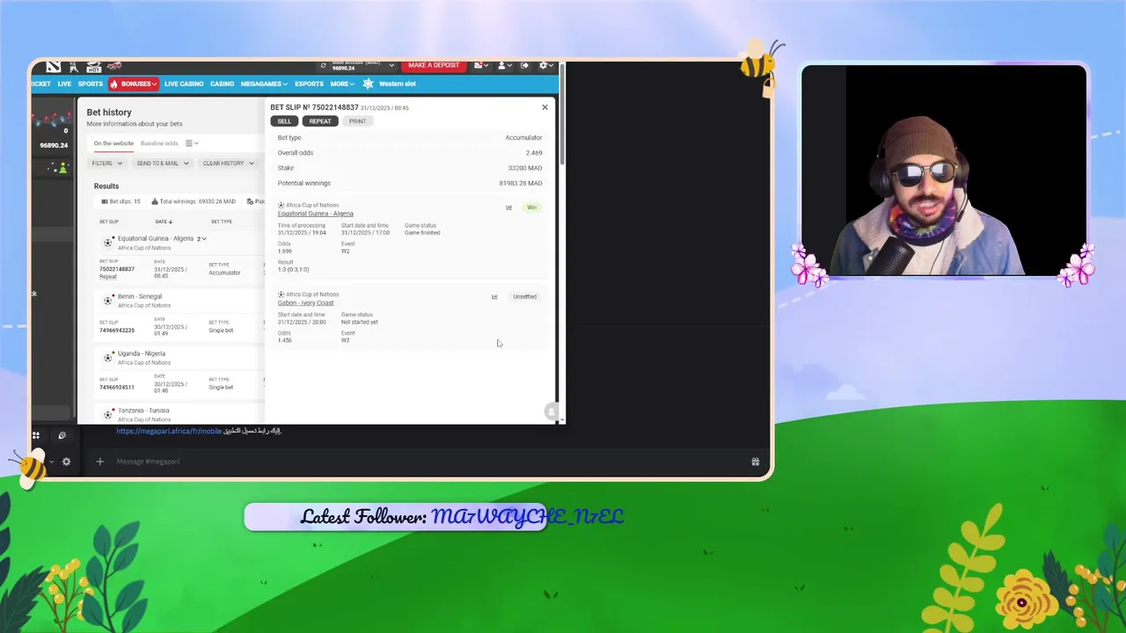
Task: Open the LIVE CASINO menu item
Action: [x=184, y=84]
